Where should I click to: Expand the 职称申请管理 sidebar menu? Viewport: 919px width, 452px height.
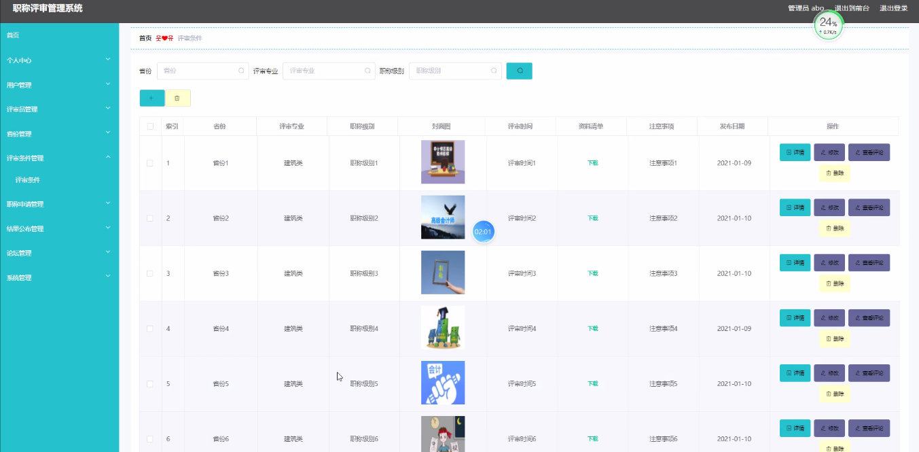(59, 204)
